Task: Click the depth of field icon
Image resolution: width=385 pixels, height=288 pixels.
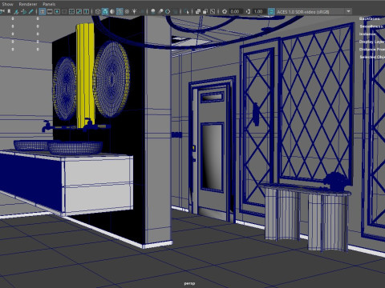Action: click(x=175, y=11)
